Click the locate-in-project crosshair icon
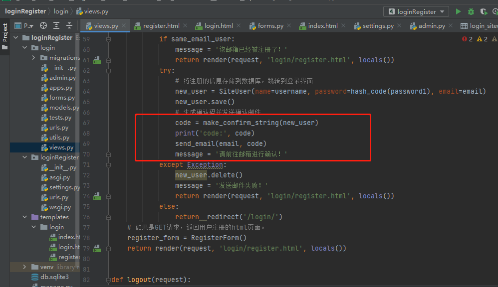 pos(43,26)
